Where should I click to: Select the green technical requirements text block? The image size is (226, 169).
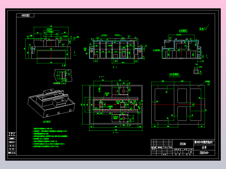click(x=50, y=137)
